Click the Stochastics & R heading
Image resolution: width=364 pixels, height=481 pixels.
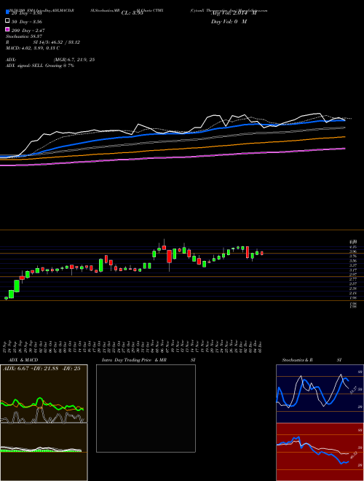coord(297,360)
